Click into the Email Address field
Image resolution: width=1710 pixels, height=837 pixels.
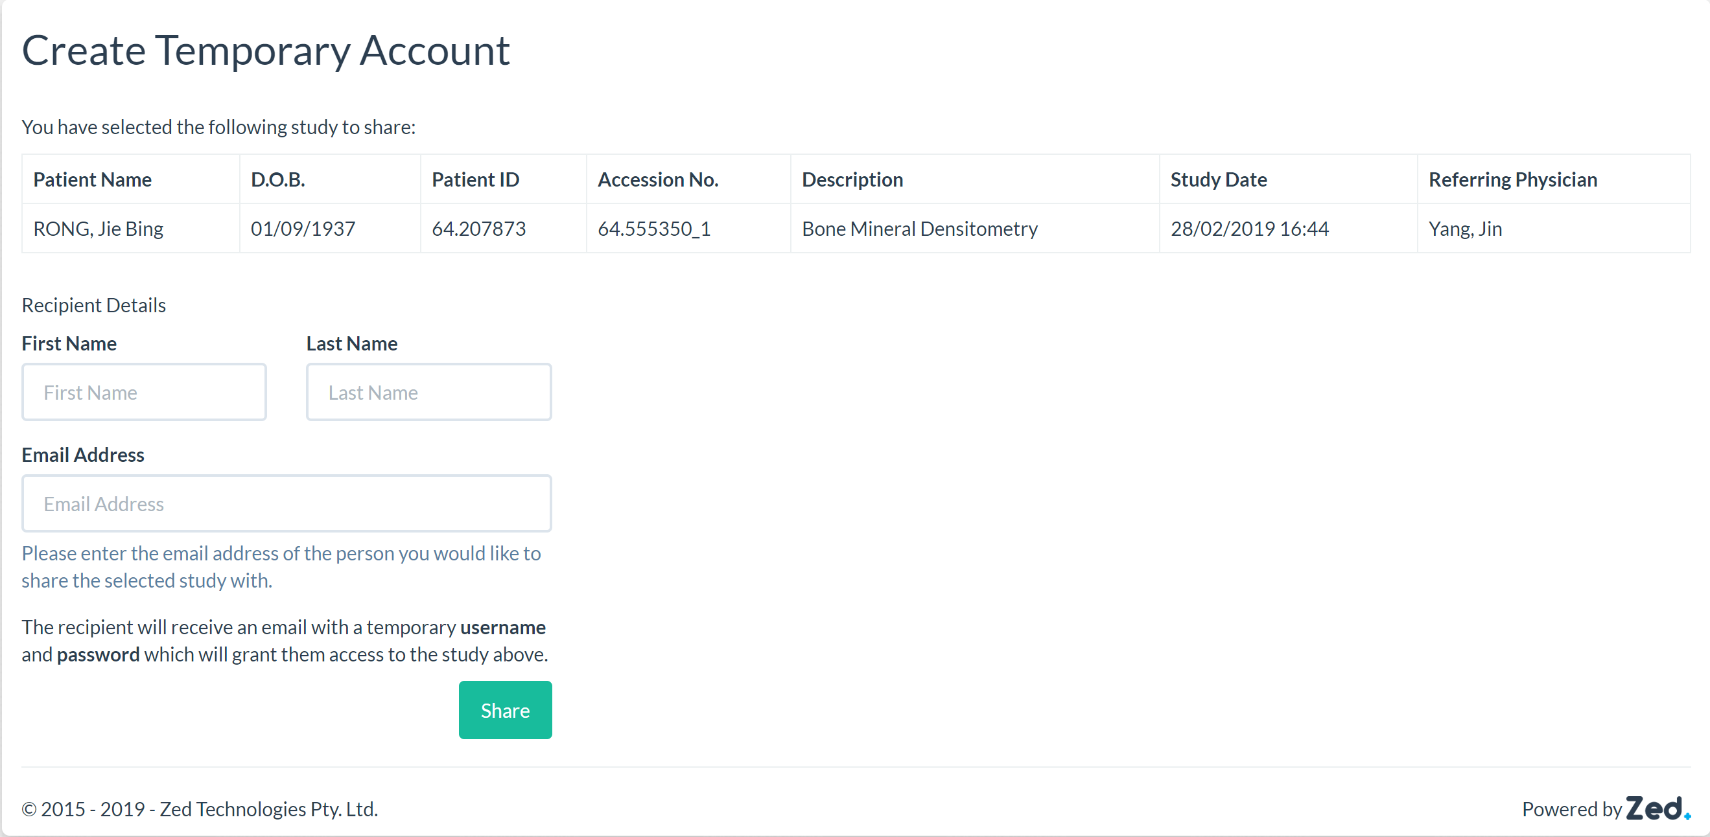(x=286, y=503)
